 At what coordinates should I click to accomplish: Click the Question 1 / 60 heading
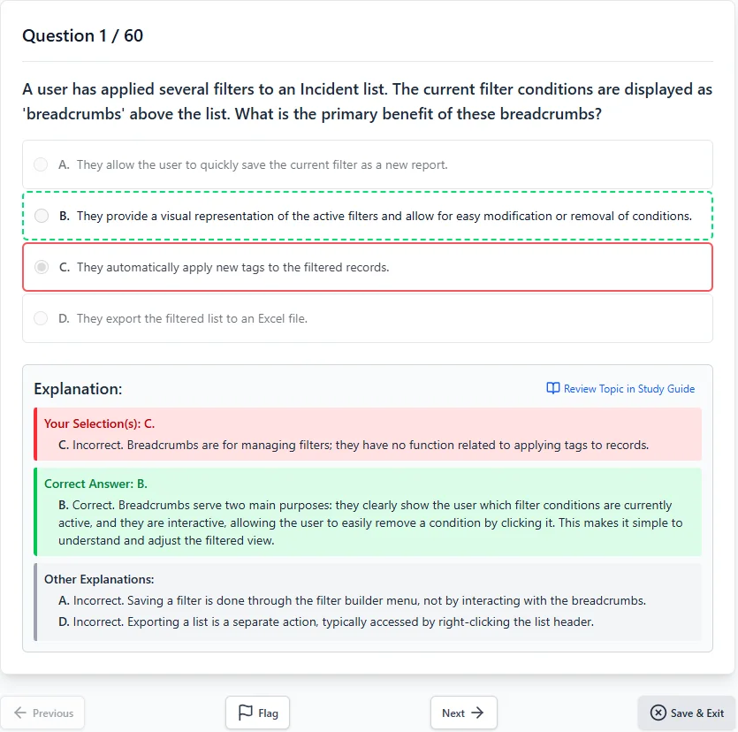[84, 35]
